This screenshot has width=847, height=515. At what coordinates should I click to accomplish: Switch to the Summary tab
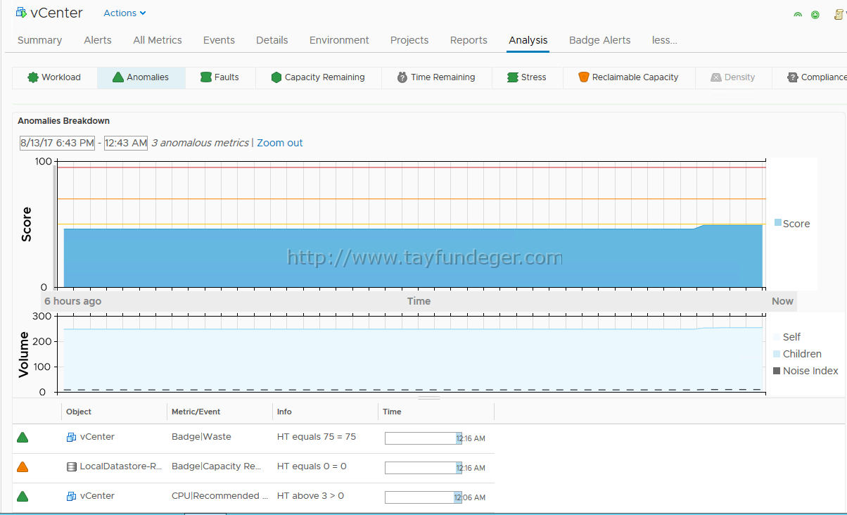pos(39,40)
